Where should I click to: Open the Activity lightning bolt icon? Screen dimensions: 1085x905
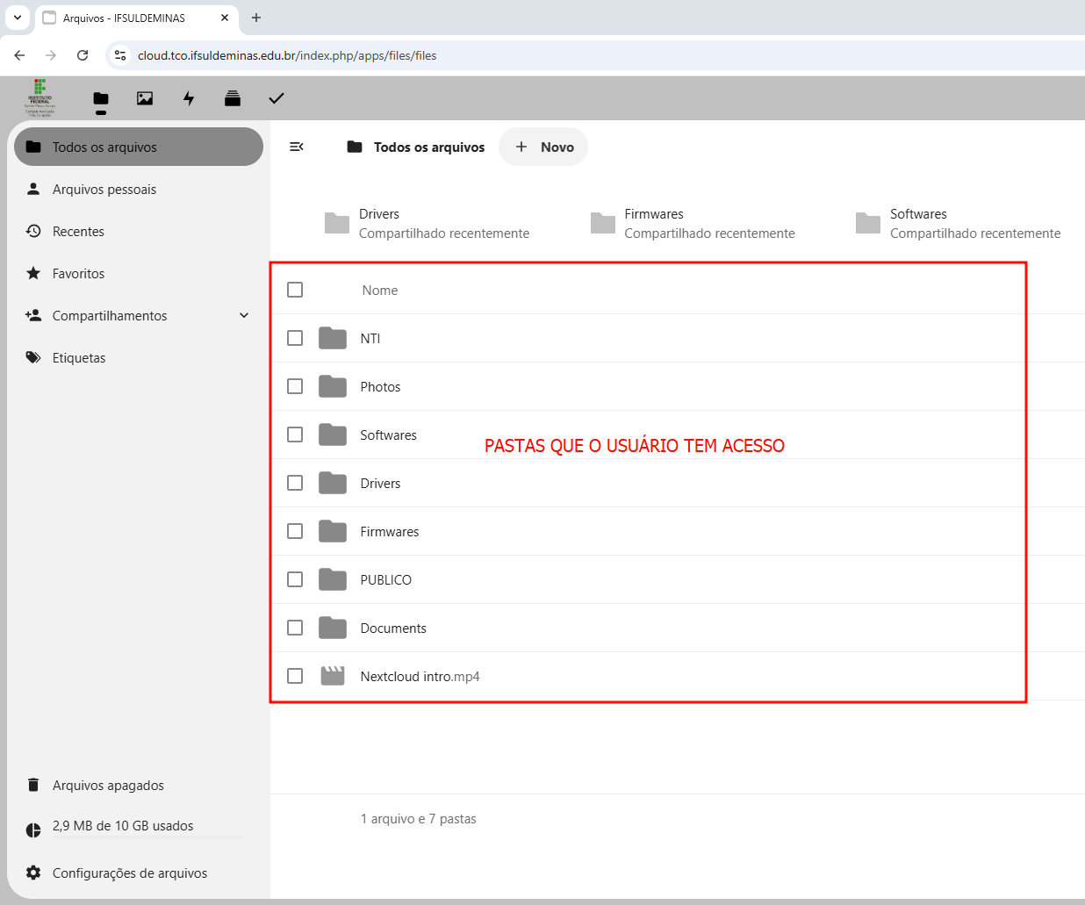(189, 98)
